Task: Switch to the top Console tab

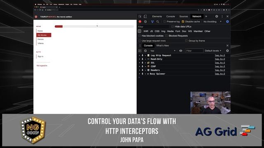Action: pos(170,16)
